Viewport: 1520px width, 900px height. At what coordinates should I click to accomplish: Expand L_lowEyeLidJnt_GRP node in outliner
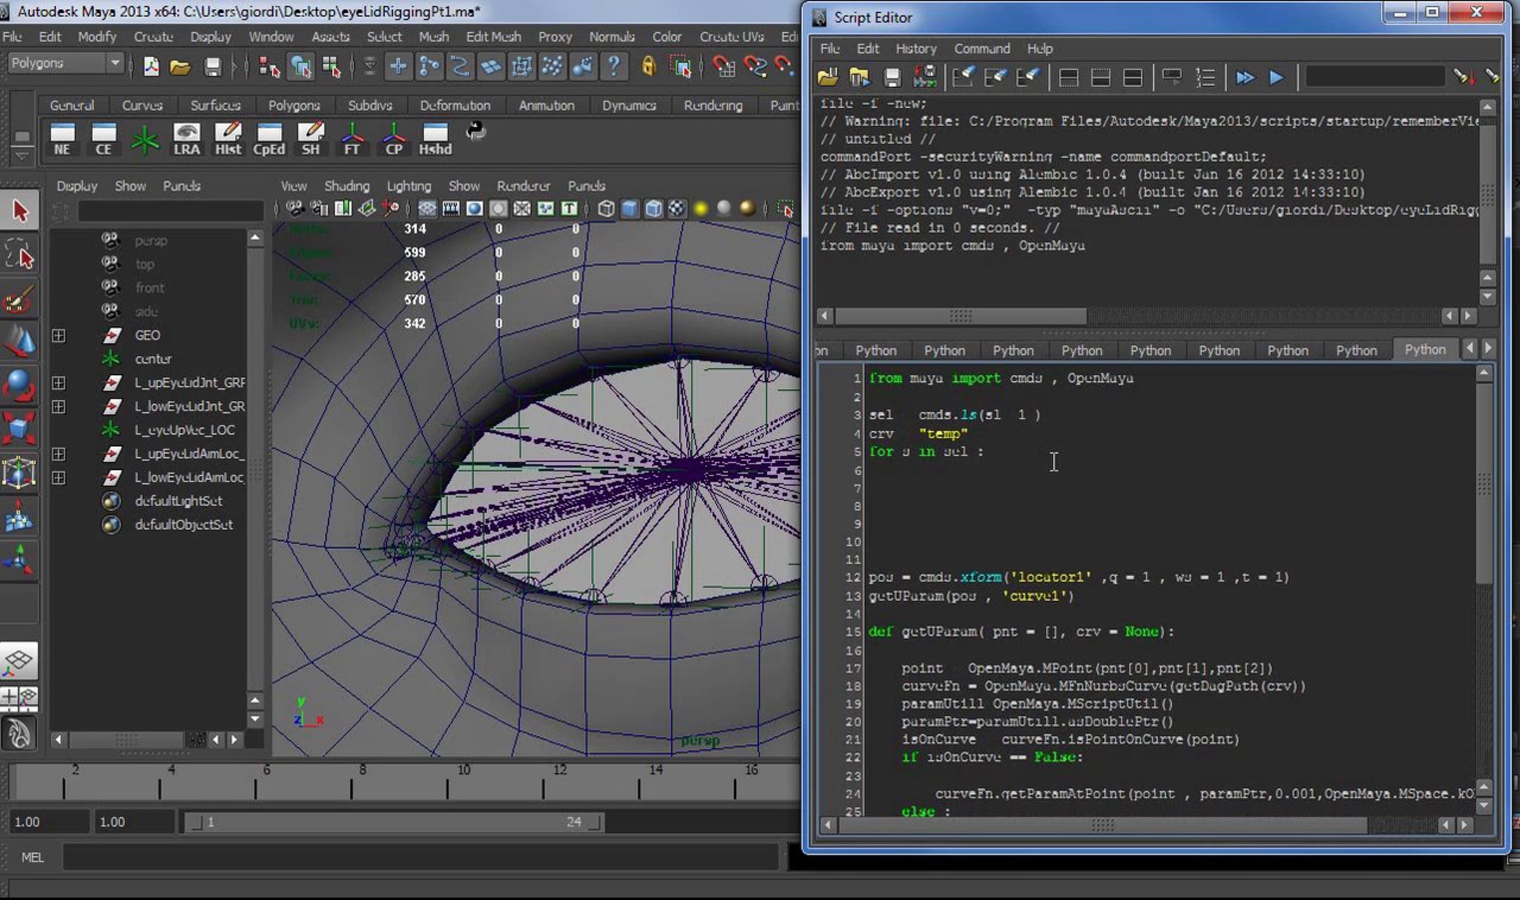[58, 406]
